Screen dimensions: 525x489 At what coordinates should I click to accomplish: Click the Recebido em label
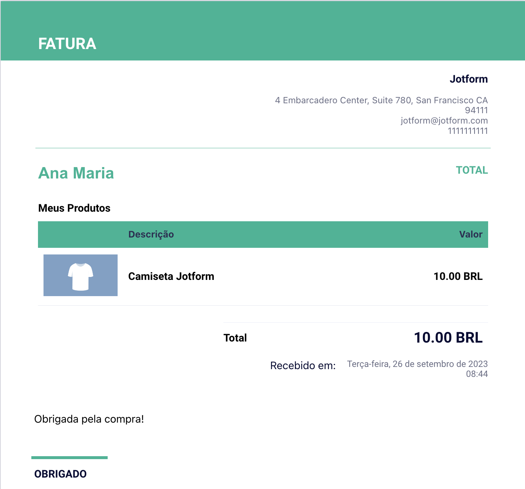pos(303,365)
